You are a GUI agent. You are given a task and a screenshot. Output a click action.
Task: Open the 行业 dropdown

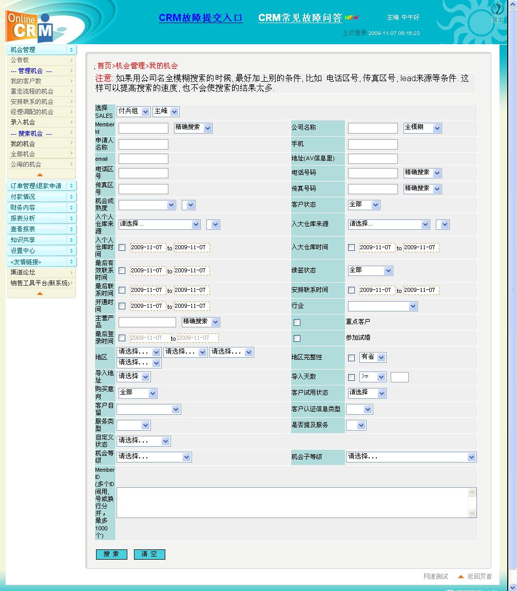383,306
